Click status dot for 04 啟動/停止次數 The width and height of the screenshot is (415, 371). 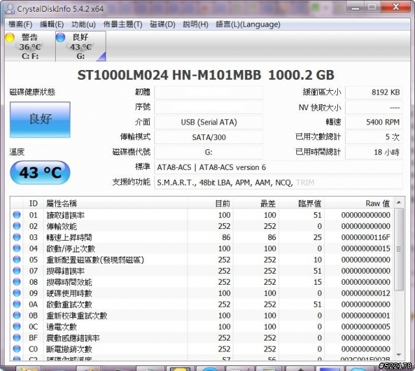pos(17,248)
